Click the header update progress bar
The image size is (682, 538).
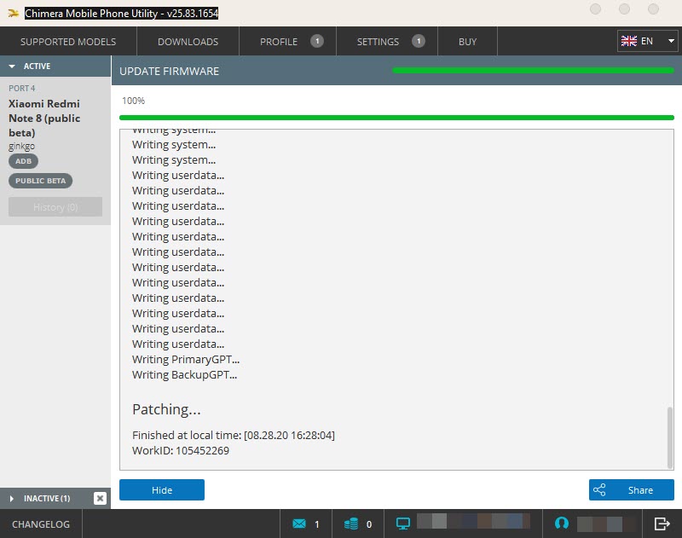pos(534,70)
